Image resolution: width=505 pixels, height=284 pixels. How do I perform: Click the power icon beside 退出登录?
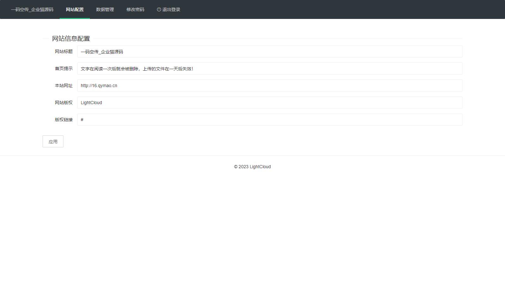coord(159,9)
